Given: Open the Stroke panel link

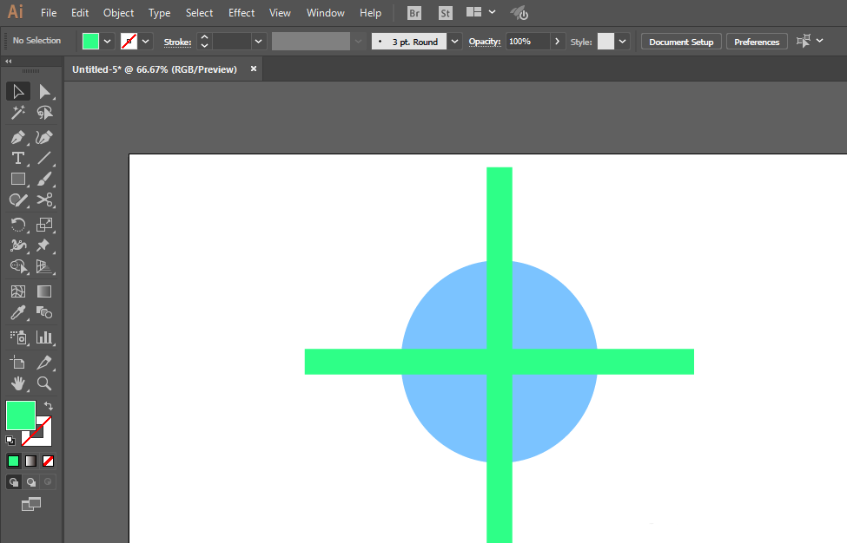Looking at the screenshot, I should click(177, 42).
